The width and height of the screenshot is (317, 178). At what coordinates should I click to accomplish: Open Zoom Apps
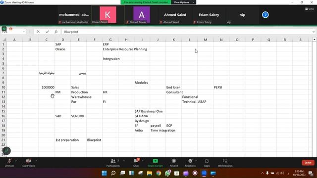(x=207, y=163)
